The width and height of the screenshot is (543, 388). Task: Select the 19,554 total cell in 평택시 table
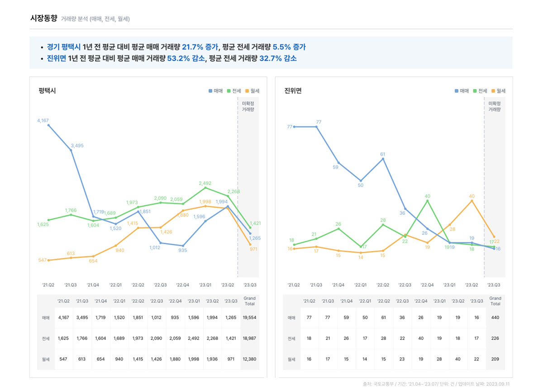pyautogui.click(x=249, y=318)
